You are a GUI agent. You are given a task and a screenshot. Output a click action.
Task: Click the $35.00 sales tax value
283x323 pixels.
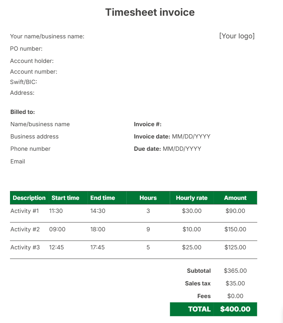click(235, 283)
